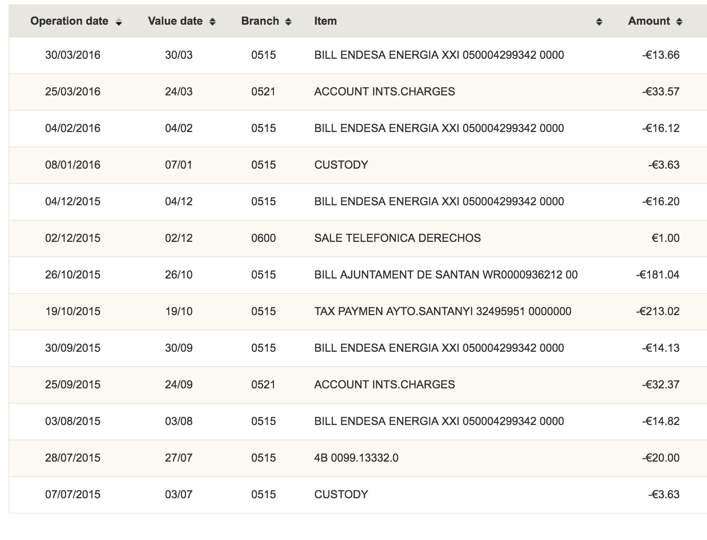Select the TAX PAYMEN AYTO.SANTANYI row
The width and height of the screenshot is (707, 540).
point(443,311)
